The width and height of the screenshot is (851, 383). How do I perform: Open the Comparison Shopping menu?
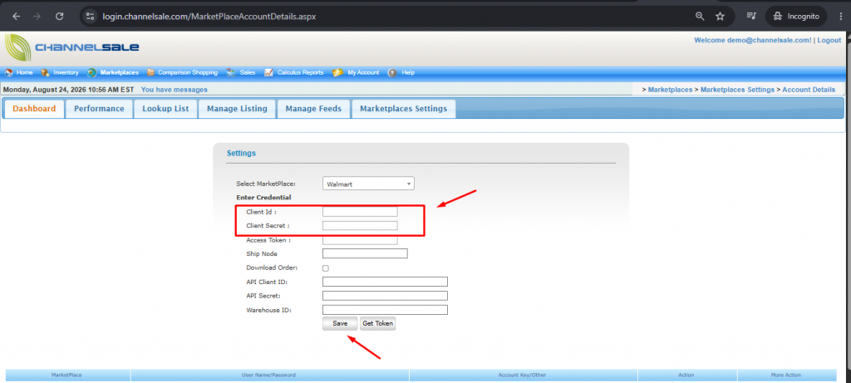point(188,72)
